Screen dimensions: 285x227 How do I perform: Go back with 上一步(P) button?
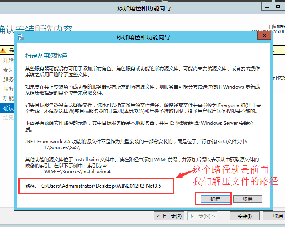coord(169,216)
